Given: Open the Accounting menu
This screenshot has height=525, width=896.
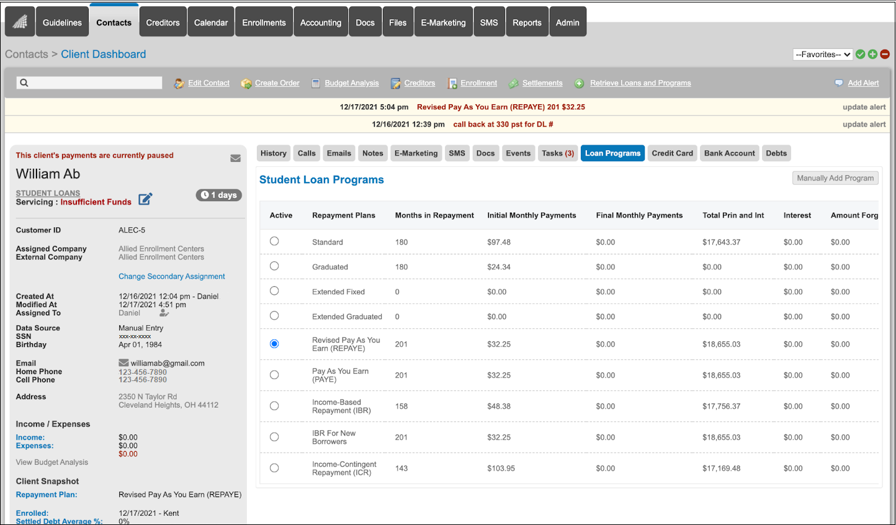Looking at the screenshot, I should (321, 22).
